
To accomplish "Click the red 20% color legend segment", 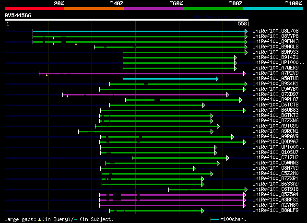I will (x=35, y=9).
